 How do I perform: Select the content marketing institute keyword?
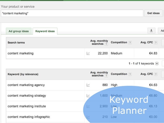click(x=27, y=106)
